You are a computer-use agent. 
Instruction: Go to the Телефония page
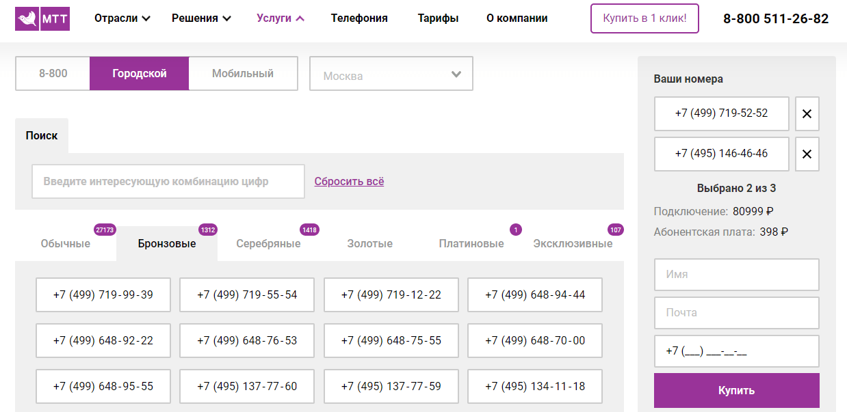point(359,18)
